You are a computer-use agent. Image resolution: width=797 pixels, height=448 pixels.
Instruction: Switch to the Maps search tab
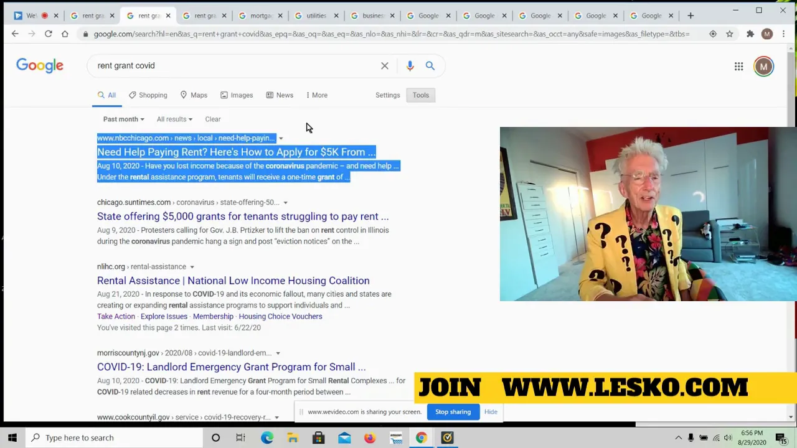193,95
